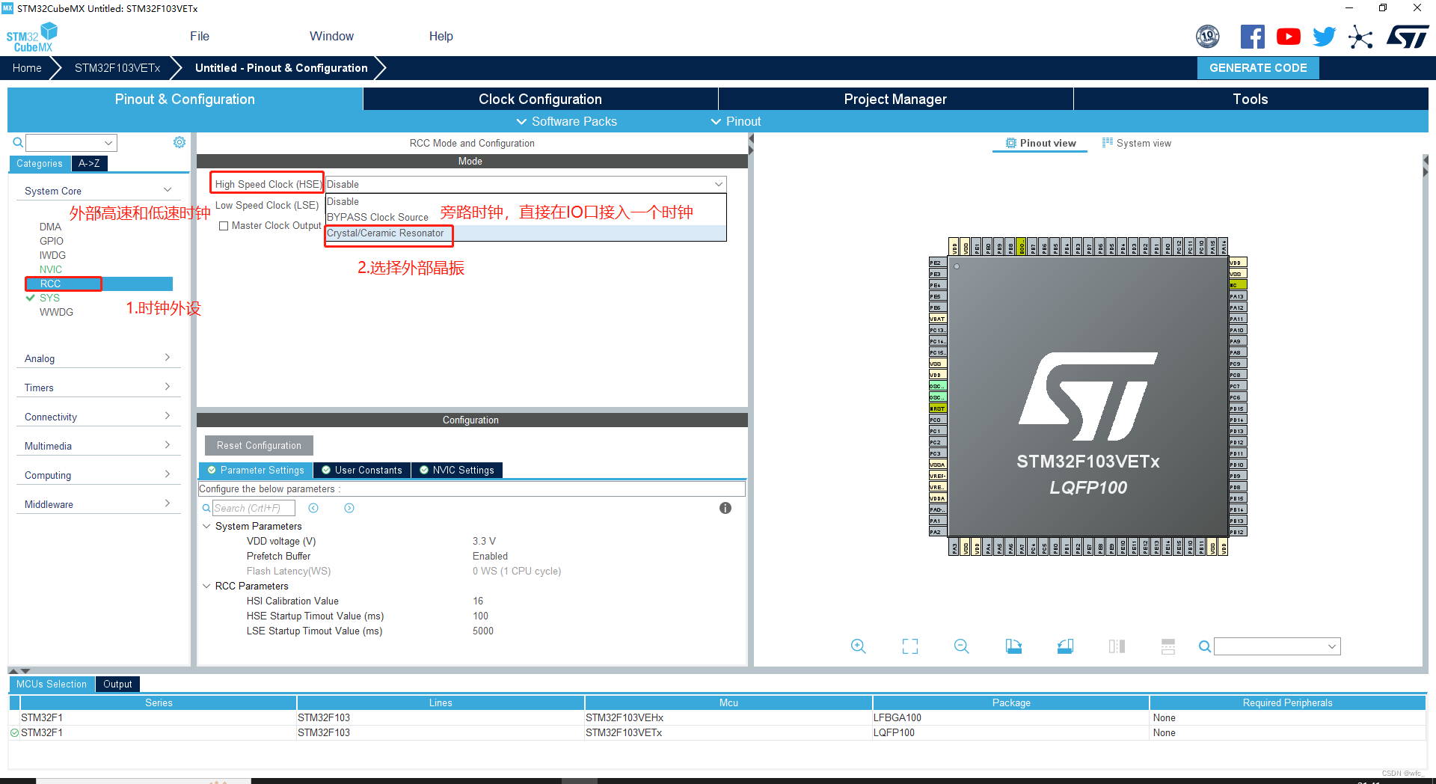Viewport: 1436px width, 784px height.
Task: Open the peripheral search combo box
Action: 72,142
